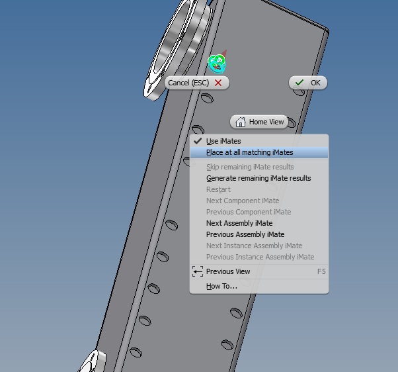Select Previous Instance Assembly iMate

click(260, 257)
